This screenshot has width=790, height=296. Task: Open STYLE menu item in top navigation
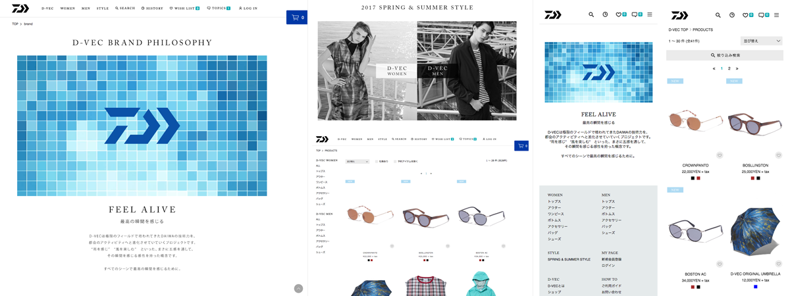pyautogui.click(x=103, y=9)
